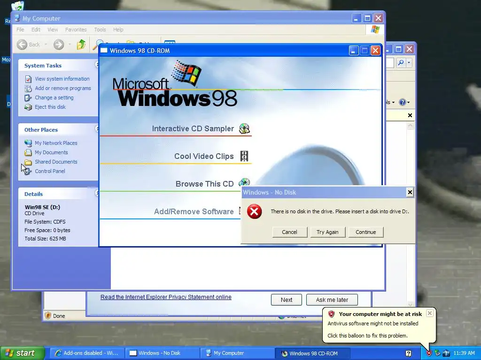Switch to Windows 98 CD-ROM taskbar item

(x=312, y=353)
